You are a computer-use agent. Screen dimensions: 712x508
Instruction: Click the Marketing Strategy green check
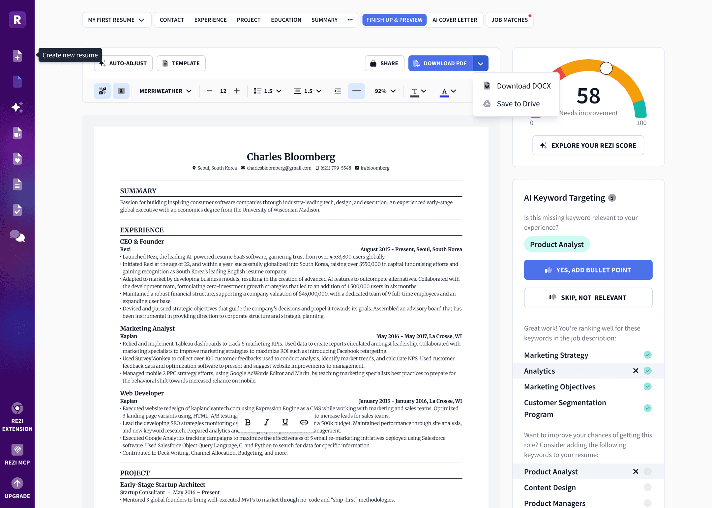(x=647, y=355)
